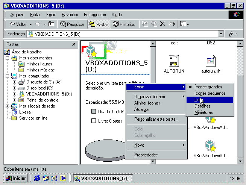Open the Voltar history dropdown arrow
Image resolution: width=246 pixels, height=185 pixels.
click(x=30, y=24)
